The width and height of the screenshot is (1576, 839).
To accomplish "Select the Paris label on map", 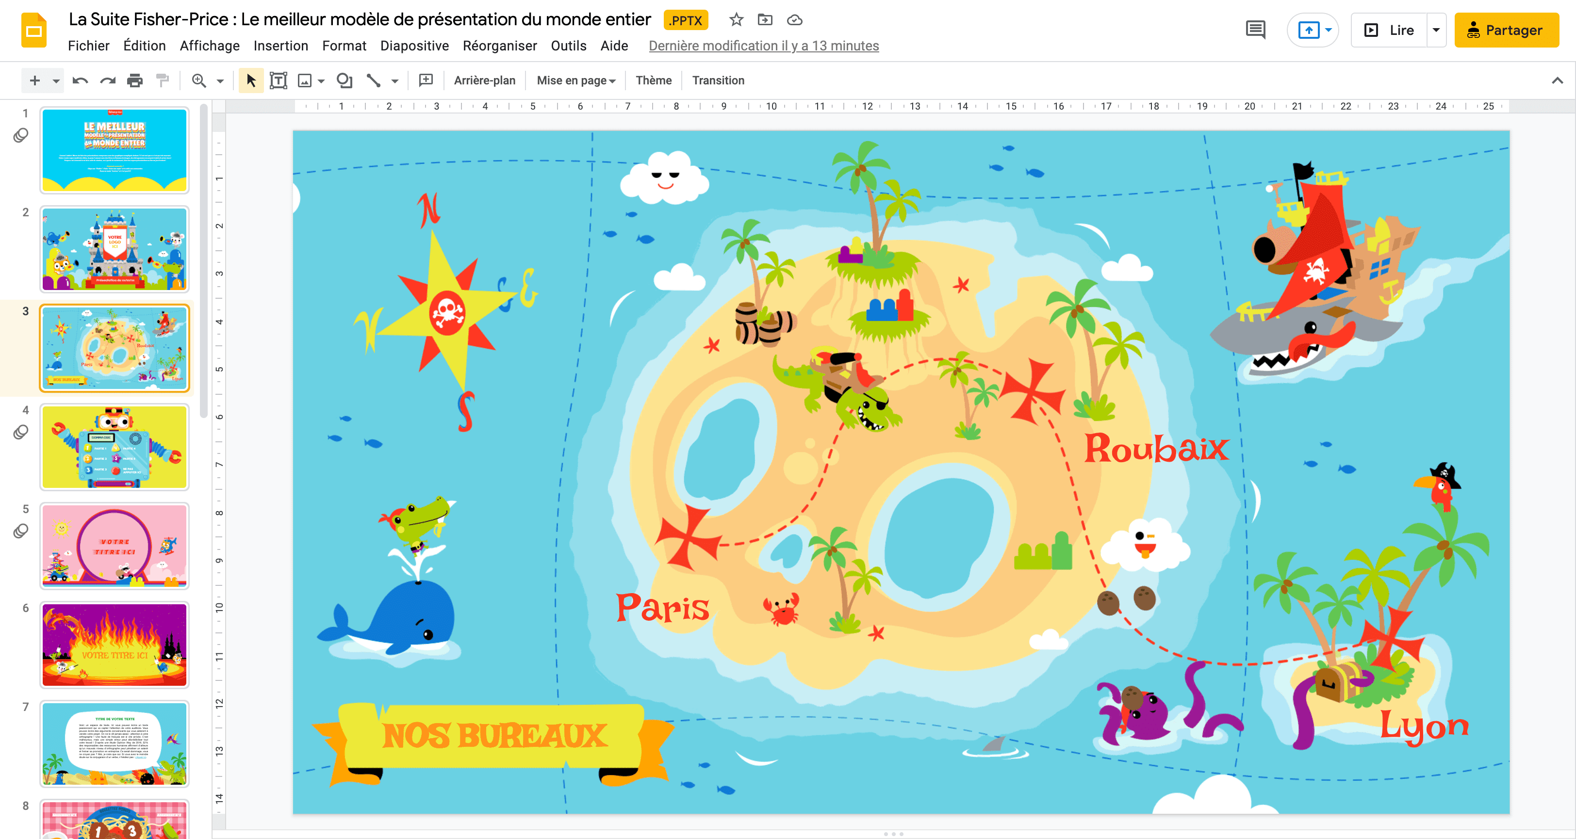I will point(662,607).
